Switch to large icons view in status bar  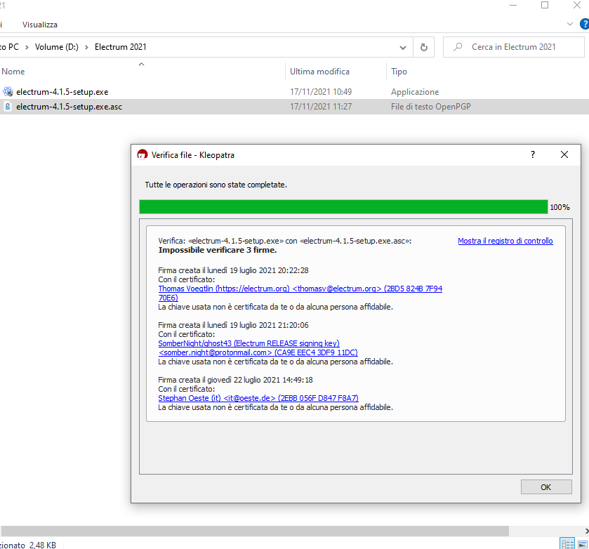583,544
